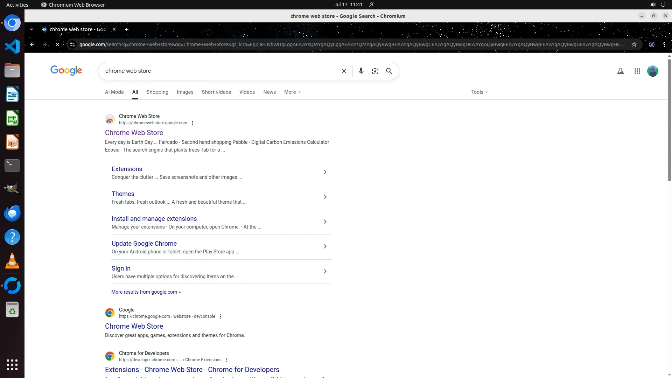
Task: Open the first Chrome Web Store result
Action: [134, 133]
